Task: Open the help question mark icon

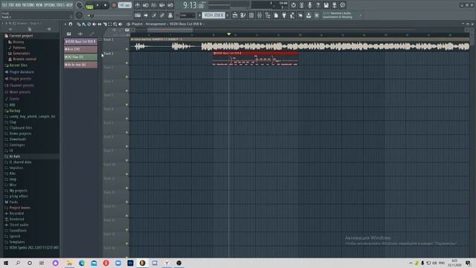Action: tap(318, 5)
